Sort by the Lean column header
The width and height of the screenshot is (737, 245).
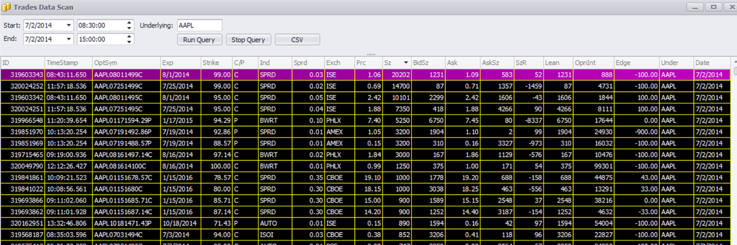(558, 63)
